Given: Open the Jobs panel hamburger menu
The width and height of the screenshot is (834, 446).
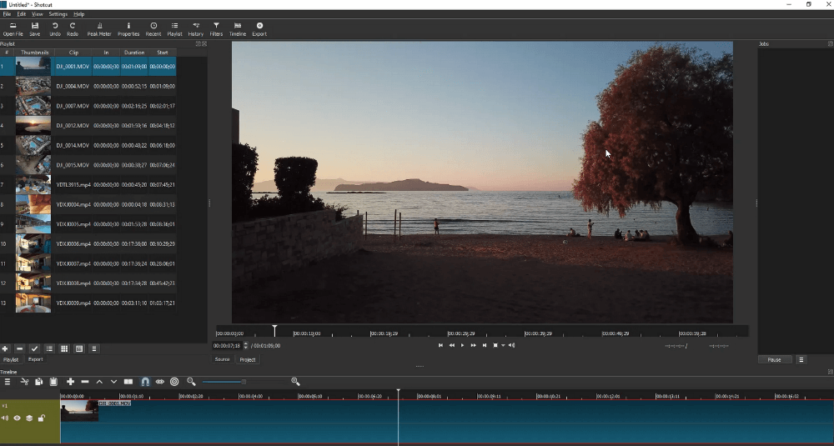Looking at the screenshot, I should coord(801,359).
